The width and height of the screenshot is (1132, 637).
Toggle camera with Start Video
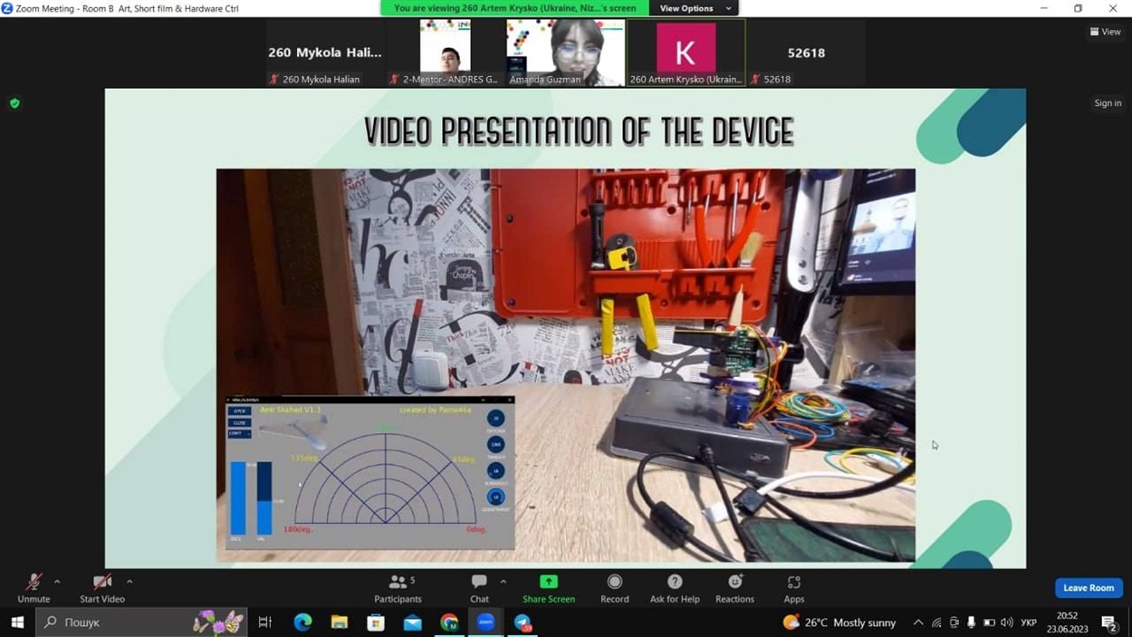102,587
